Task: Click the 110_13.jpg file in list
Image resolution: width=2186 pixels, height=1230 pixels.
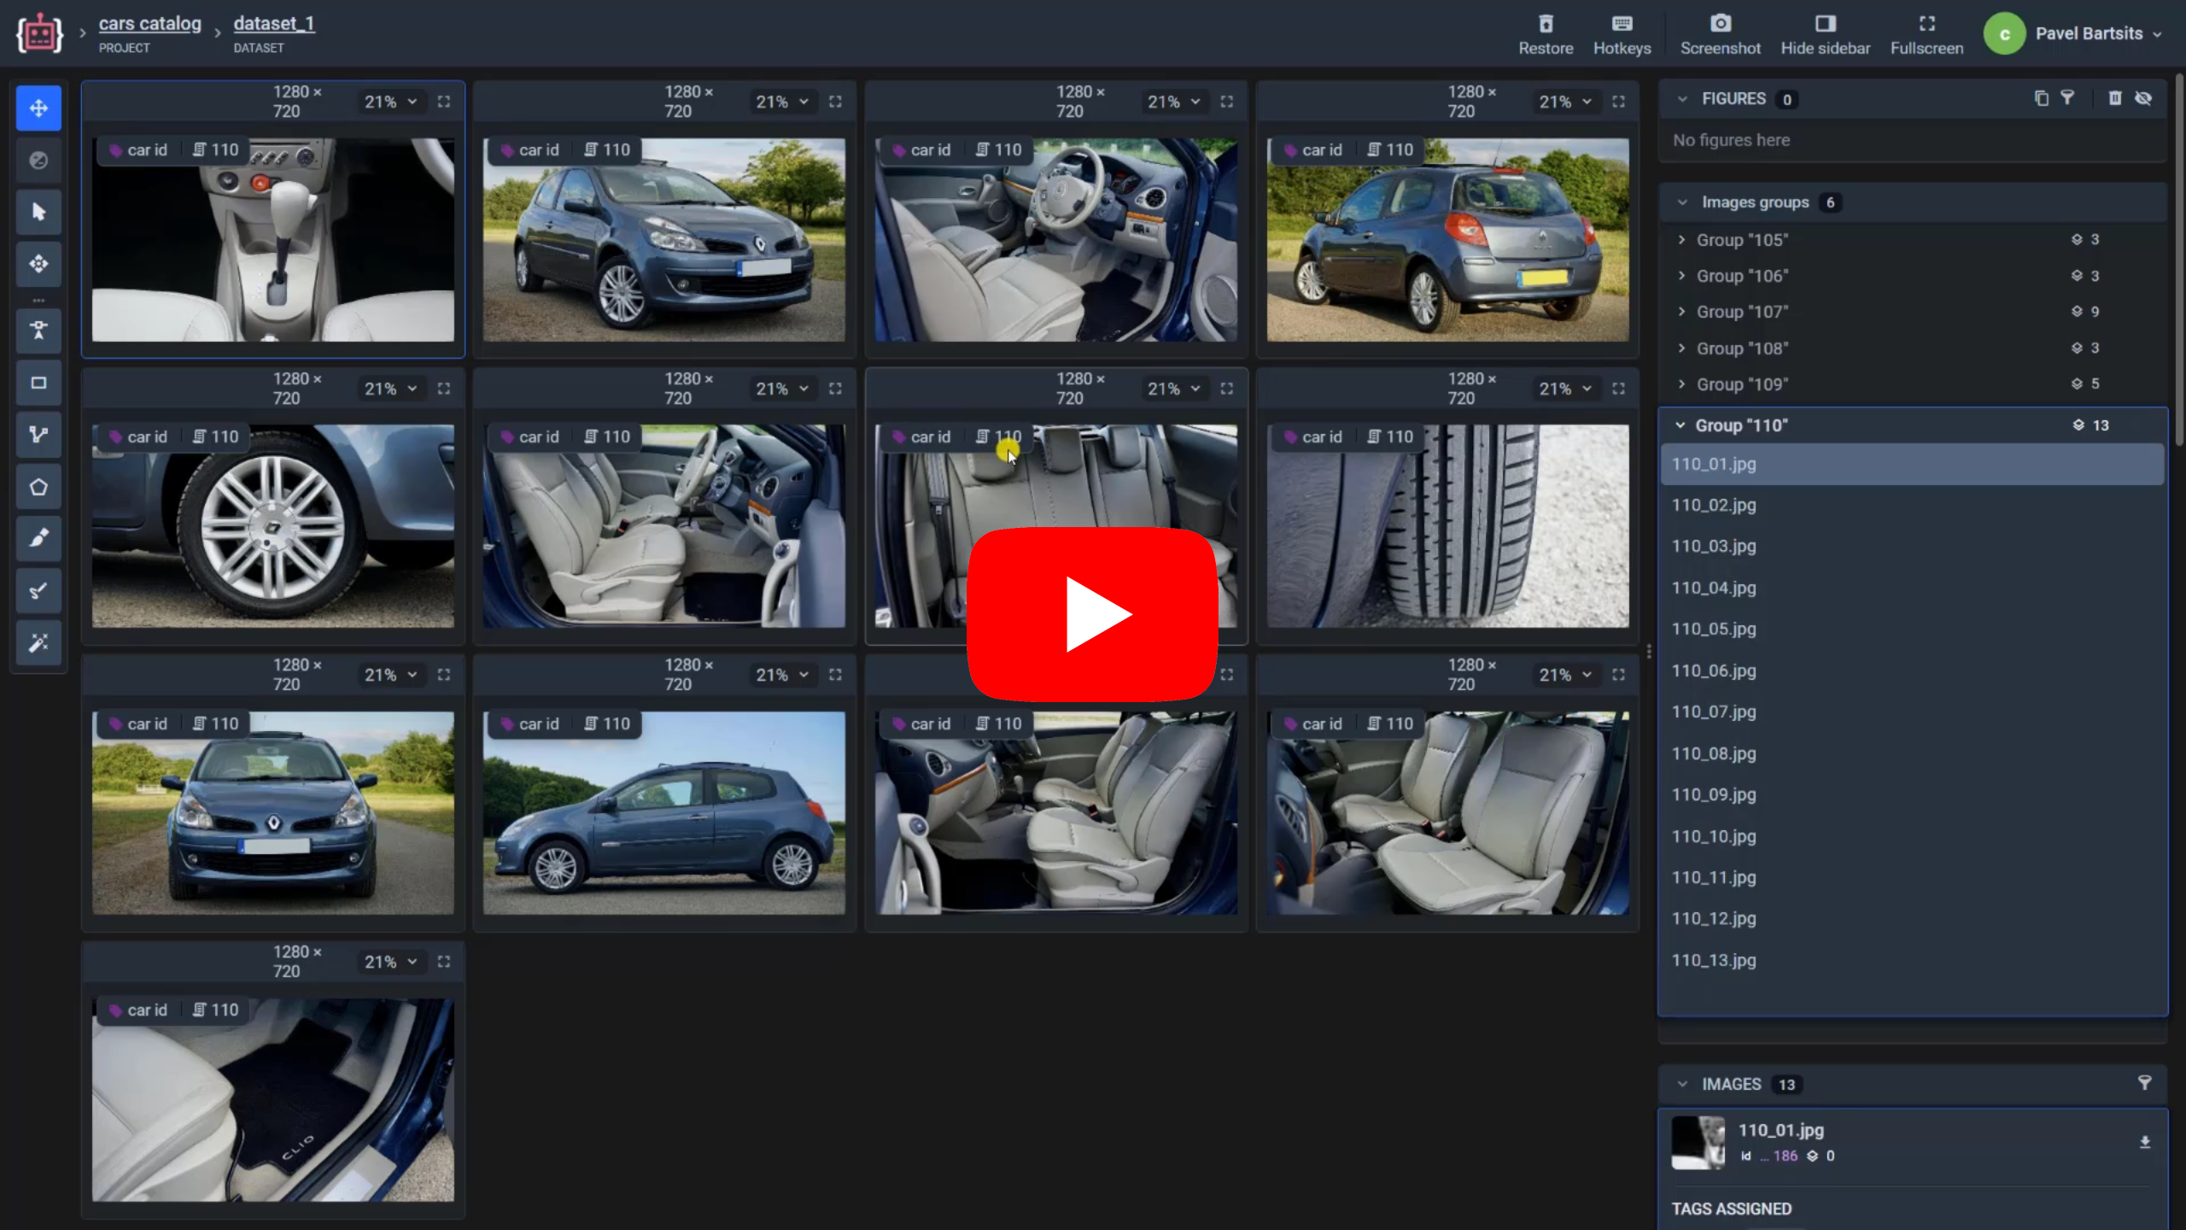Action: click(1715, 960)
